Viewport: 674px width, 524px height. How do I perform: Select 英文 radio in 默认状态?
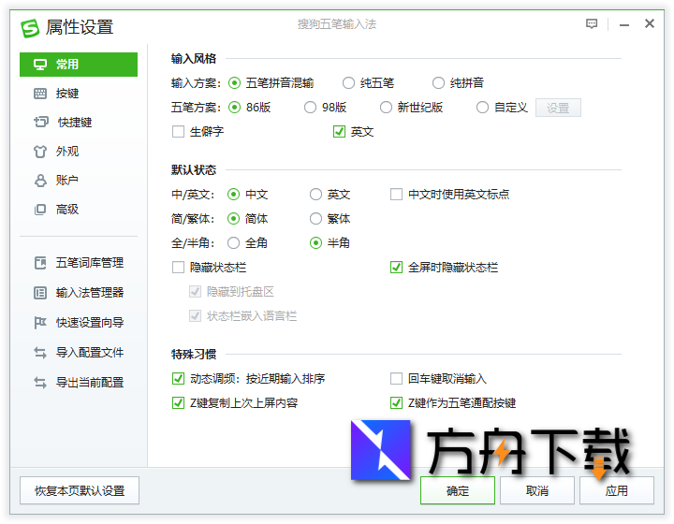click(316, 195)
